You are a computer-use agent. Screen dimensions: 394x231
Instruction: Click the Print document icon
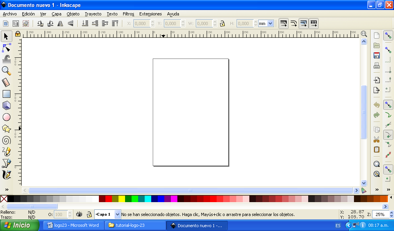point(376,65)
